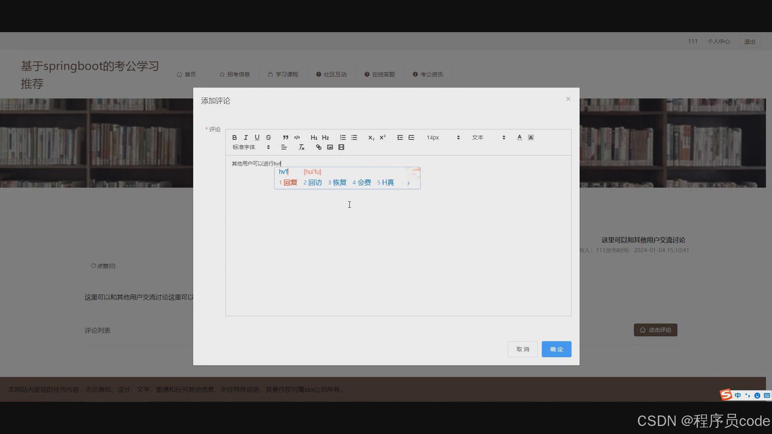
Task: Apply Heading 1 style
Action: [x=314, y=137]
